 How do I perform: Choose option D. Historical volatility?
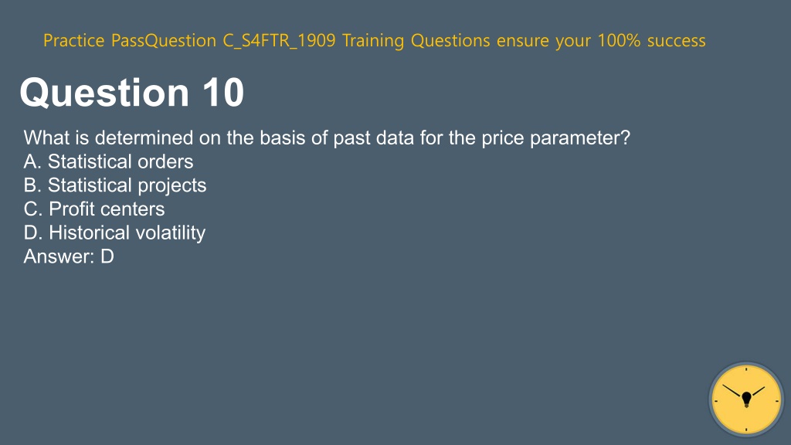pos(114,233)
